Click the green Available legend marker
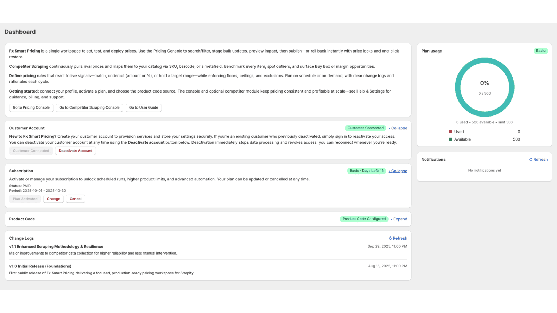This screenshot has width=557, height=313. 450,139
